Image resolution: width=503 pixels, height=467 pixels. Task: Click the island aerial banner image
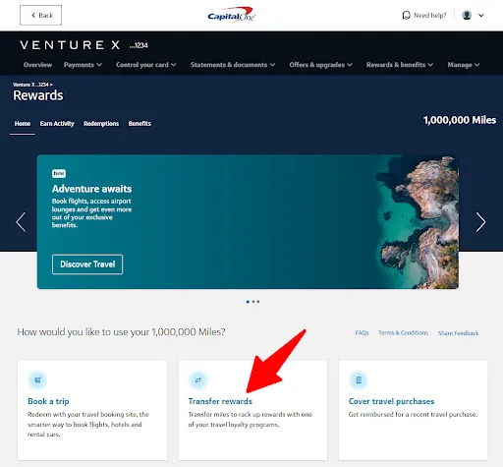pos(416,222)
